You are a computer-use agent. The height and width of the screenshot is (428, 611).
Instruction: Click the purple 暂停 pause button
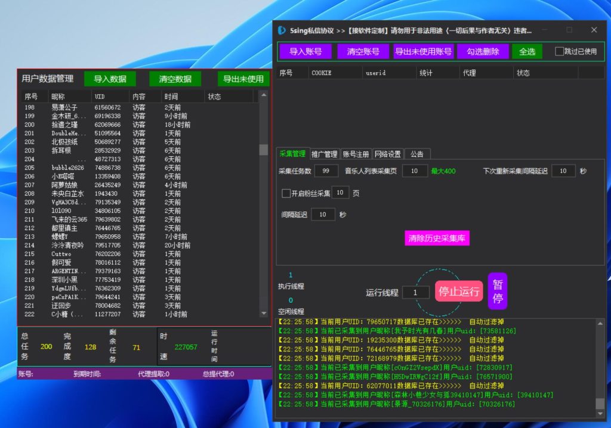497,291
